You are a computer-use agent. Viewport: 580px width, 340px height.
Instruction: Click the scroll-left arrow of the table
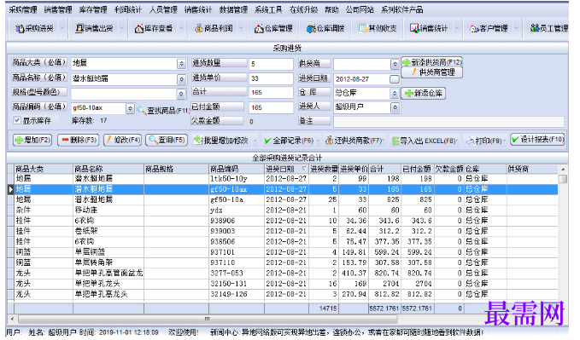(x=12, y=319)
